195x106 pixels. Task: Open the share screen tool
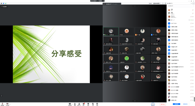tap(70, 104)
